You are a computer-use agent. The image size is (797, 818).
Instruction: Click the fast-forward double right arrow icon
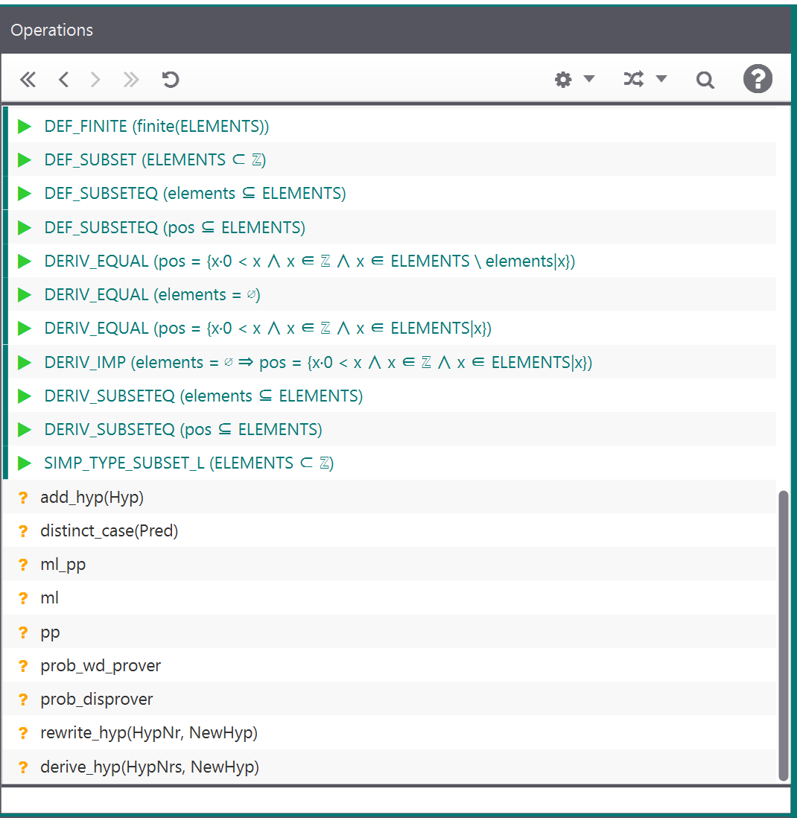131,80
